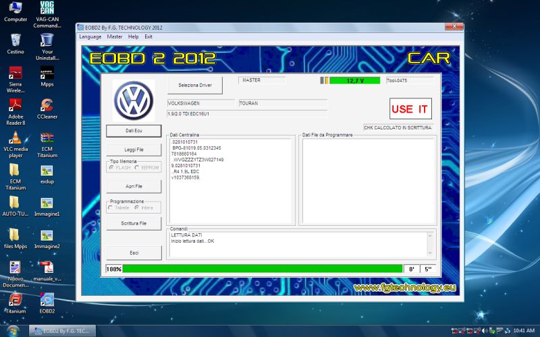Open the files Mpps folder
The width and height of the screenshot is (540, 337).
click(x=16, y=239)
